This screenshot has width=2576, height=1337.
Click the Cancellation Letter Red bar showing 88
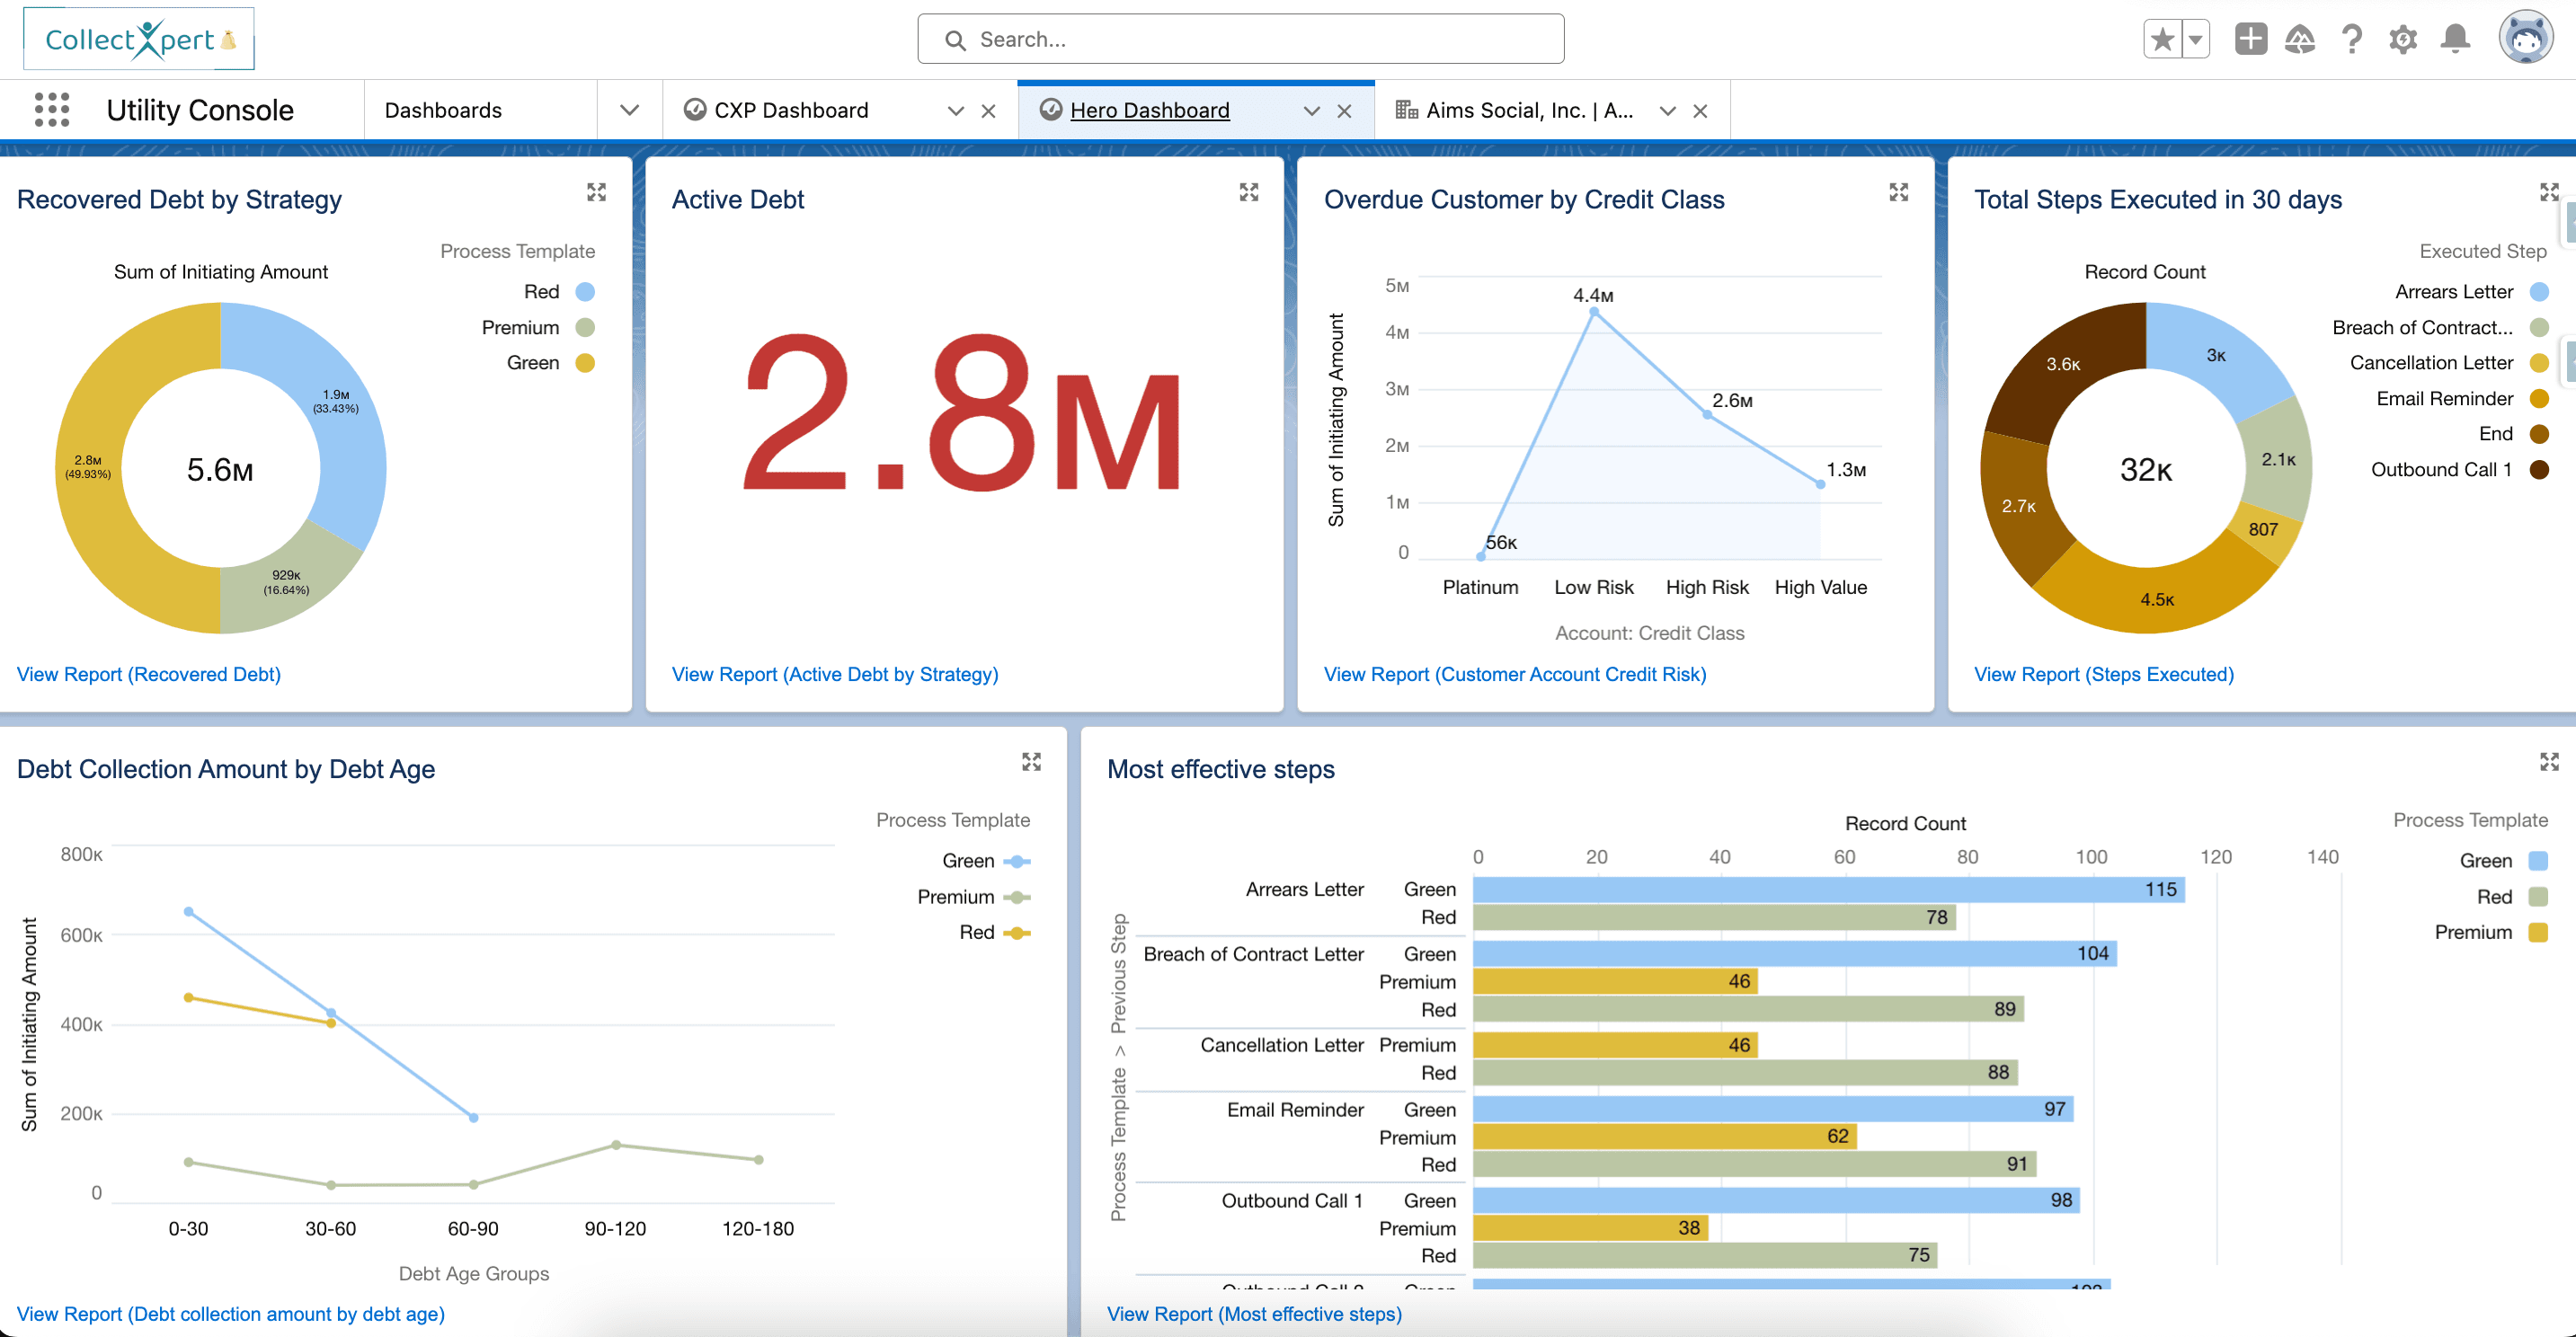click(1745, 1073)
